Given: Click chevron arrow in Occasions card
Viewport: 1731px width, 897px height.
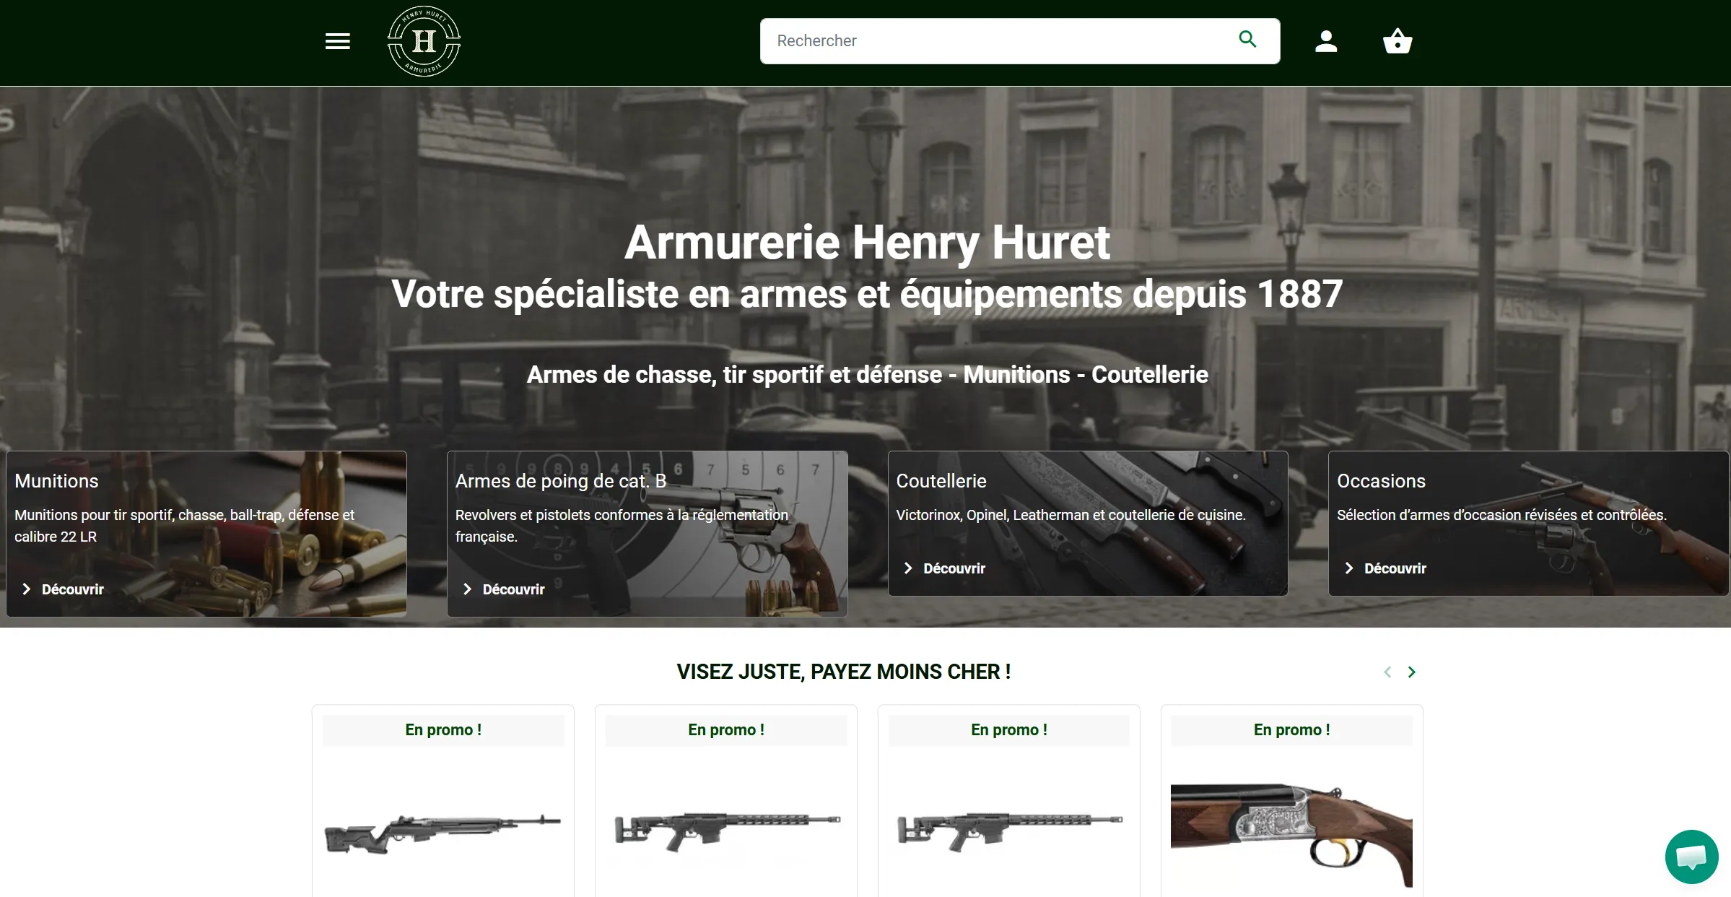Looking at the screenshot, I should coord(1350,568).
